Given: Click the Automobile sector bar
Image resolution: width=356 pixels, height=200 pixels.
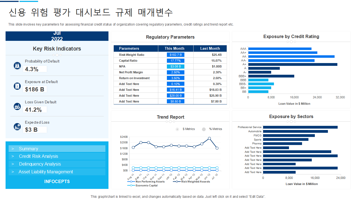Looking at the screenshot, I should click(295, 131).
